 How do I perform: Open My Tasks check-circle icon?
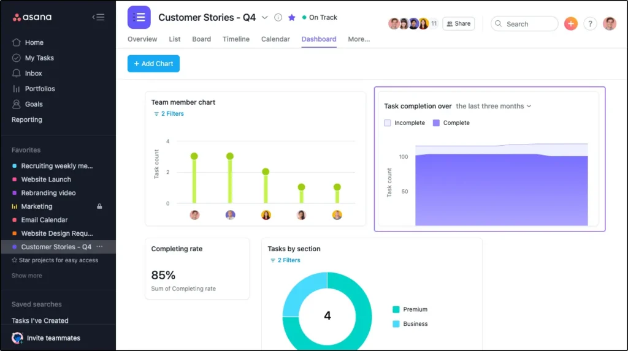[17, 58]
